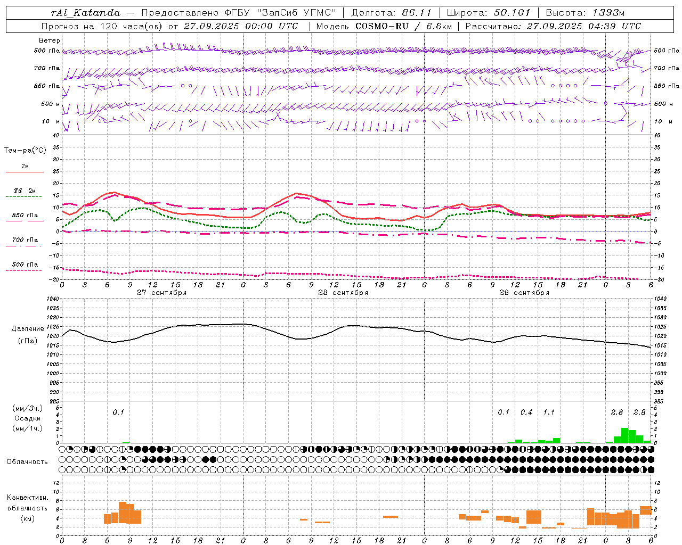This screenshot has width=682, height=545.
Task: Click the Облачность cloudiness label
Action: point(27,462)
